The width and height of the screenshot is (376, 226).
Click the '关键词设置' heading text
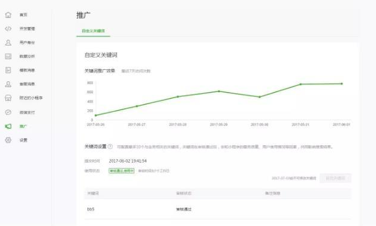click(95, 146)
